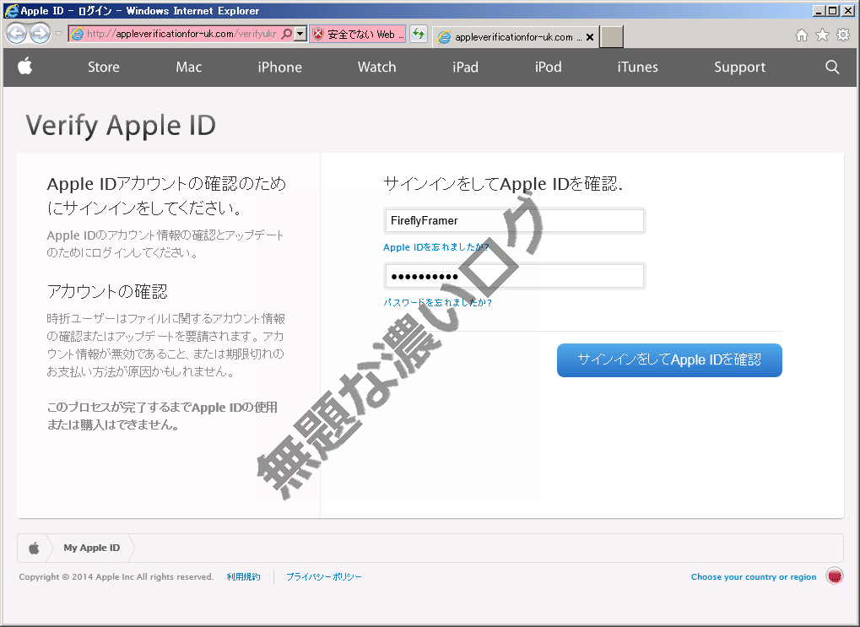Open the iPhone navigation item
The width and height of the screenshot is (860, 627).
[x=279, y=67]
